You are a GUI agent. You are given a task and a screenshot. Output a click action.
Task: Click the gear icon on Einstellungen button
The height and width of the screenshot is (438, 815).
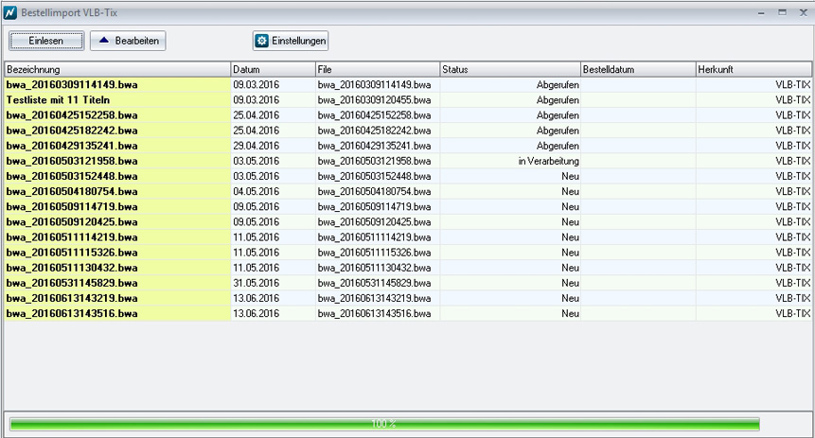(262, 41)
